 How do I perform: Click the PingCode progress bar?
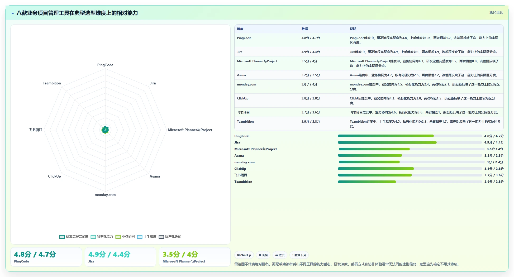pos(410,136)
